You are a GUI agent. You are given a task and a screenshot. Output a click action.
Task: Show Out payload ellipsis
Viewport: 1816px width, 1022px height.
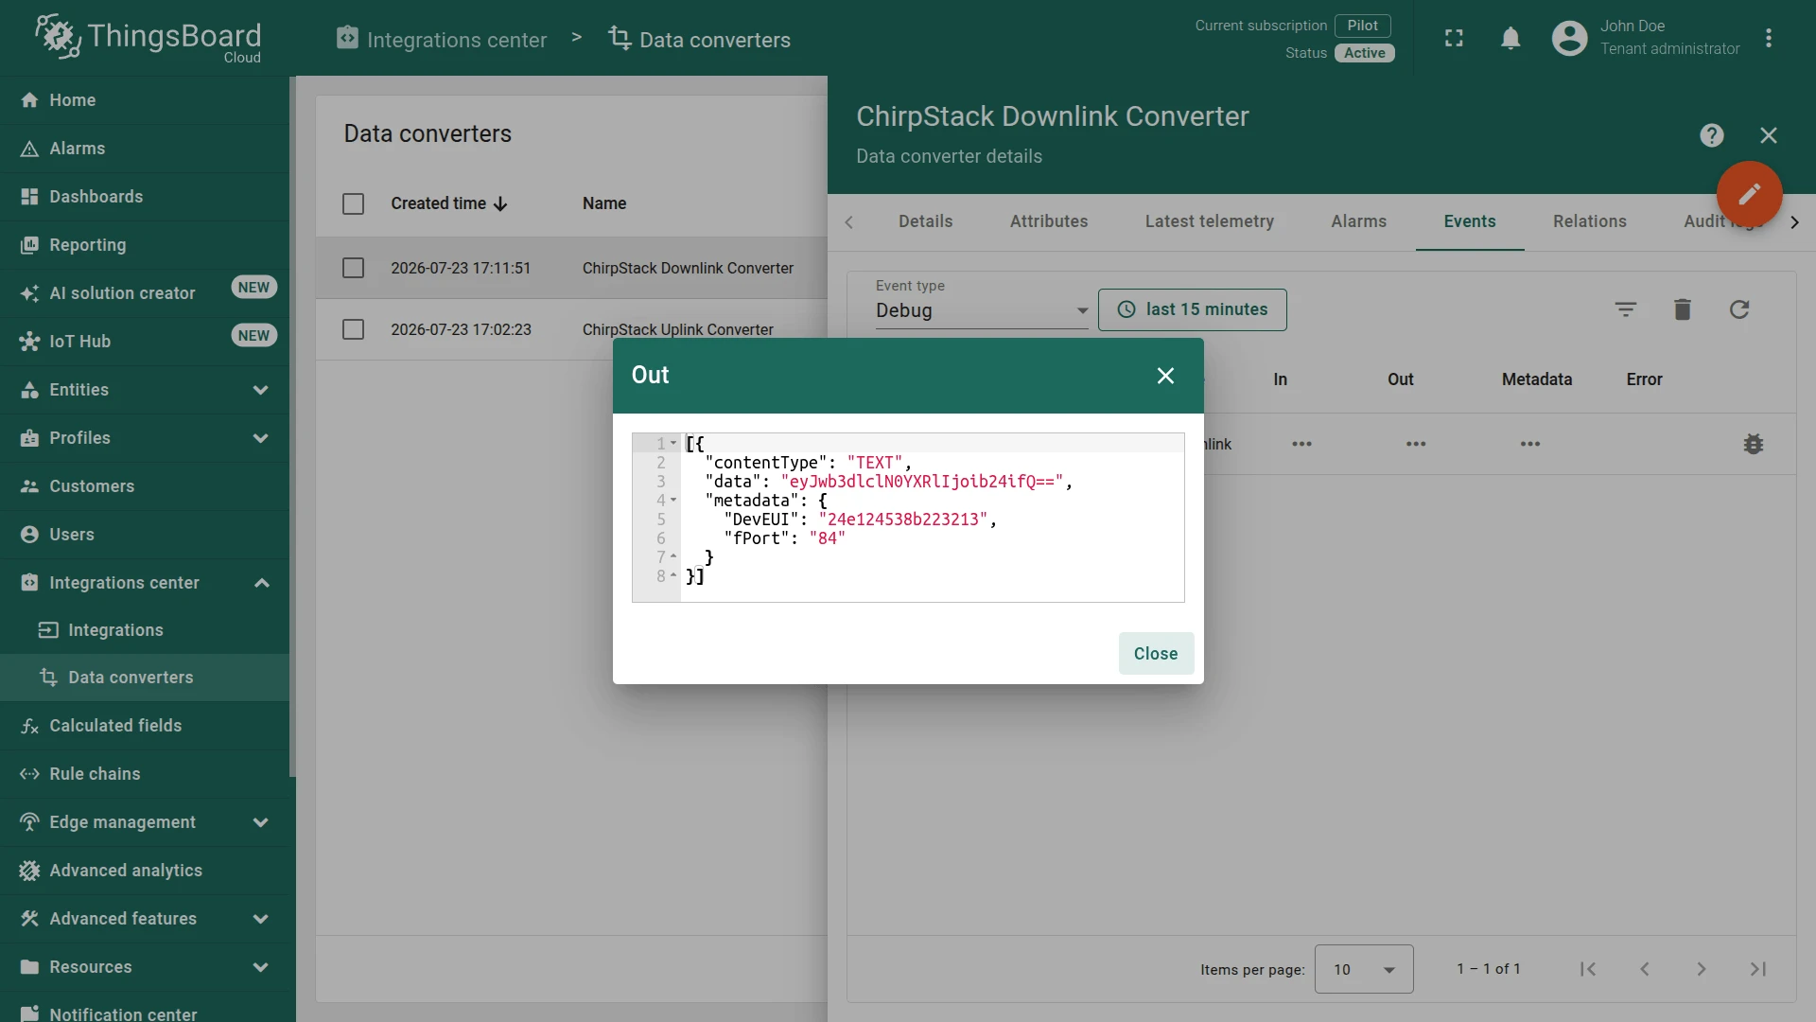point(1415,444)
